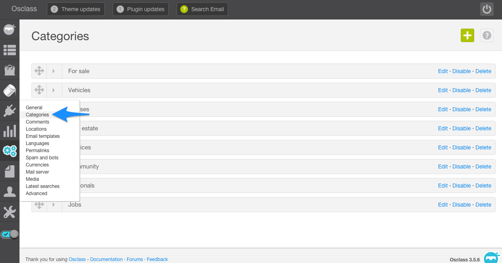502x263 pixels.
Task: Delete the Vehicles category
Action: pos(483,90)
